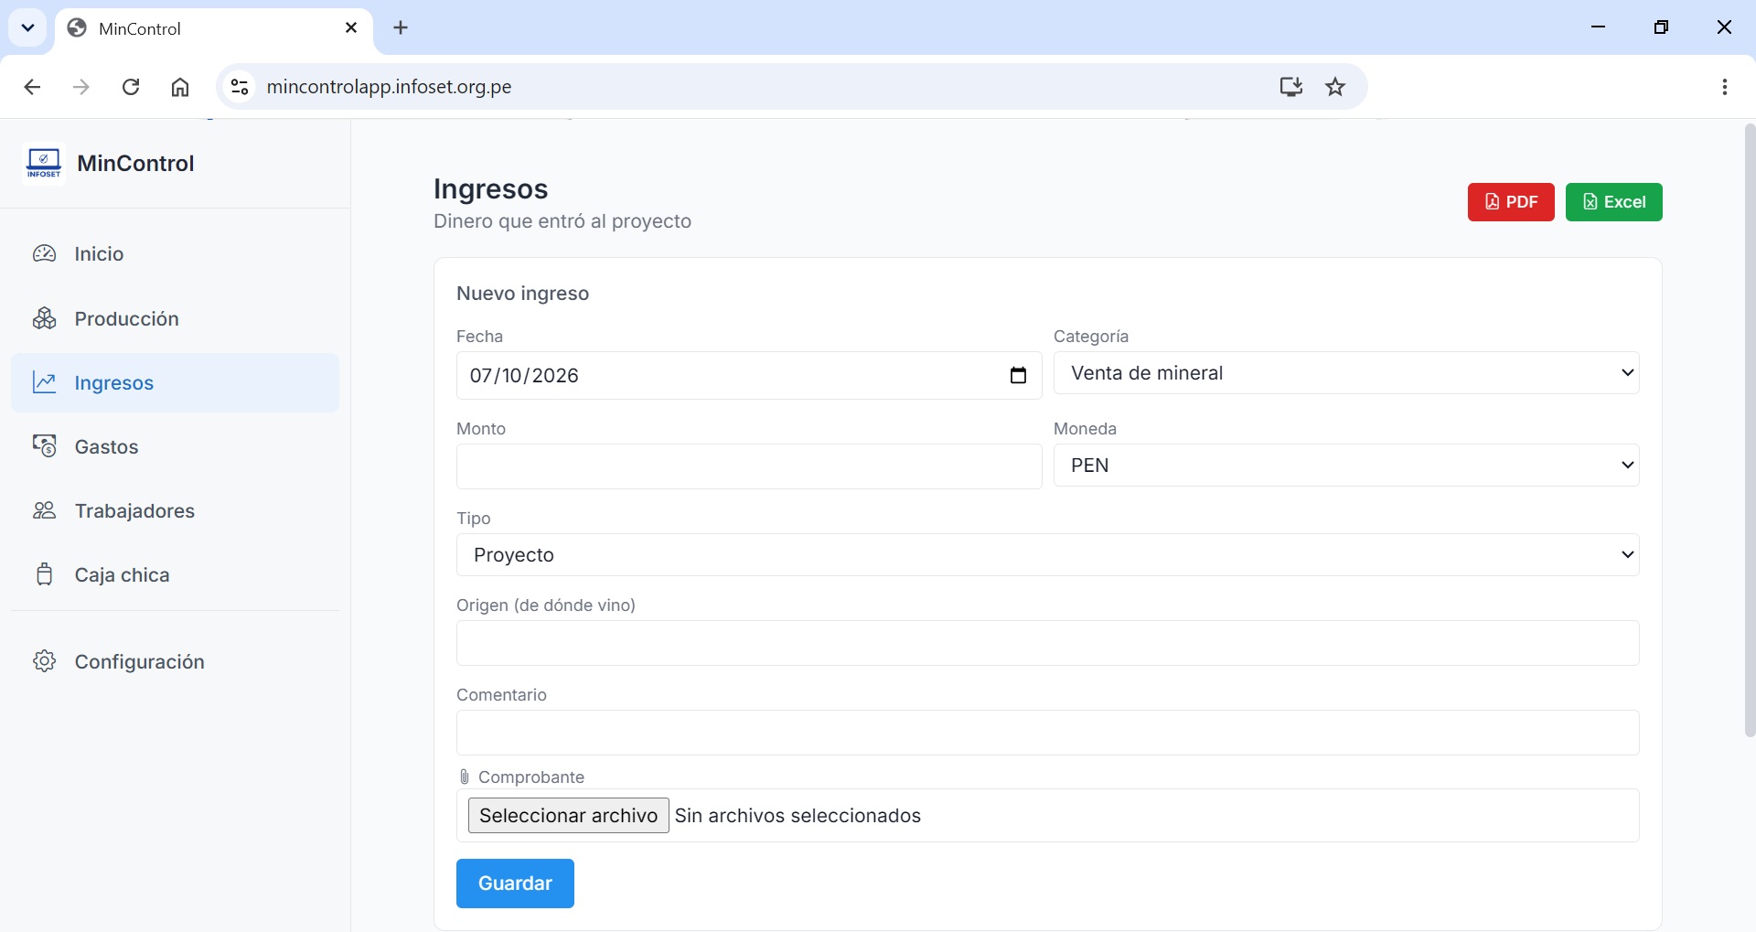Click the Guardar button

pos(515,884)
